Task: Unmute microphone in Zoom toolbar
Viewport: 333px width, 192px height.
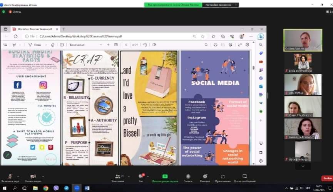Action: click(10, 178)
